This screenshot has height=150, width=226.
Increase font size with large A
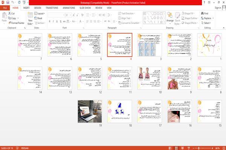(74, 15)
